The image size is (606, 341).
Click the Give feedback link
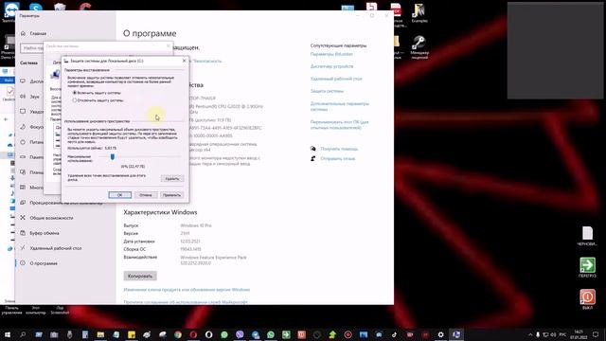pos(337,158)
